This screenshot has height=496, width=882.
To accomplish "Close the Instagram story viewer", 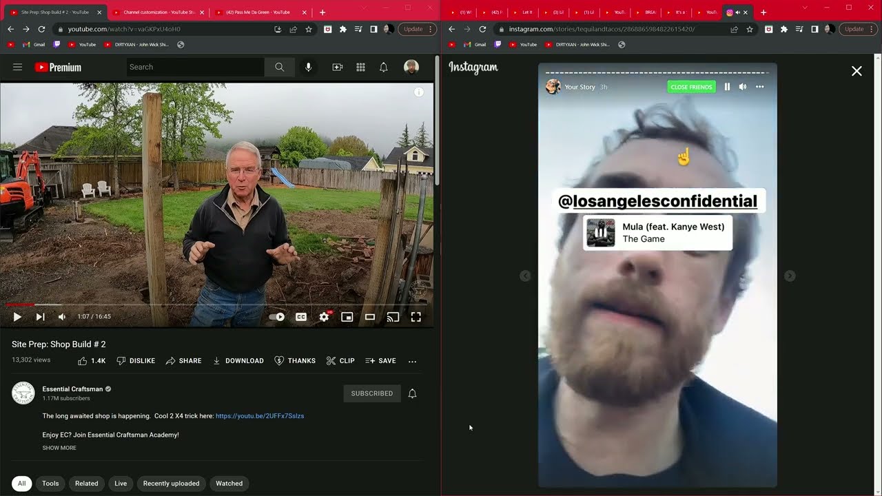I will (857, 71).
